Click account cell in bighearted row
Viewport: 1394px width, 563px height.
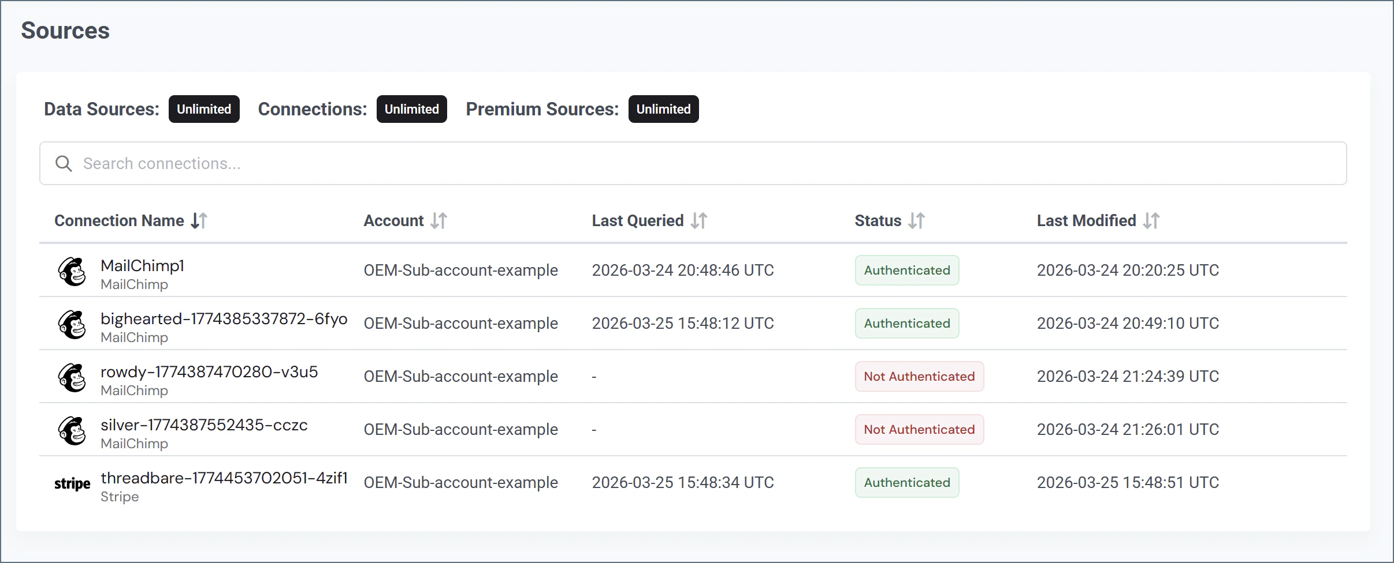tap(461, 323)
